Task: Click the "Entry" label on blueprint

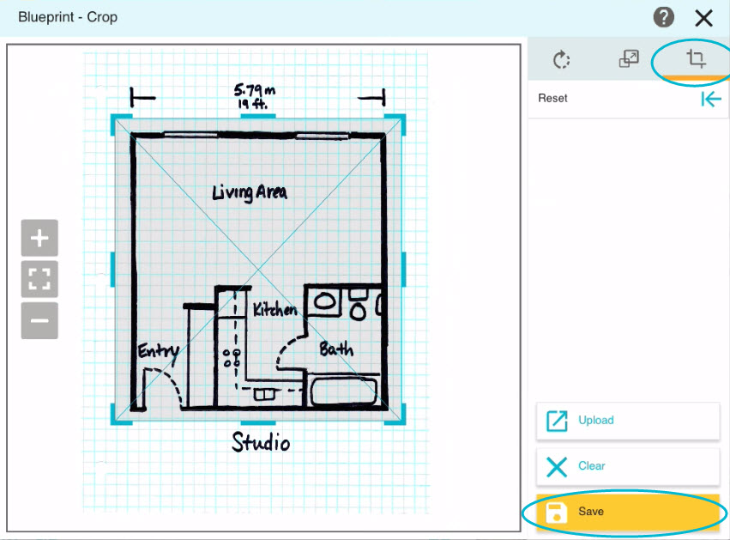Action: [159, 352]
